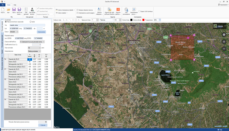Run Test connessione
229x131 pixels.
coord(126,11)
